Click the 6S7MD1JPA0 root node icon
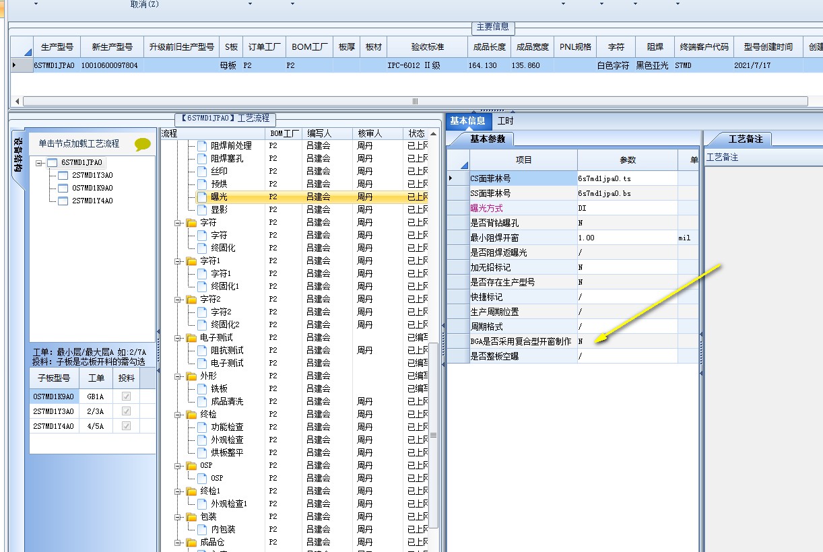 (52, 163)
